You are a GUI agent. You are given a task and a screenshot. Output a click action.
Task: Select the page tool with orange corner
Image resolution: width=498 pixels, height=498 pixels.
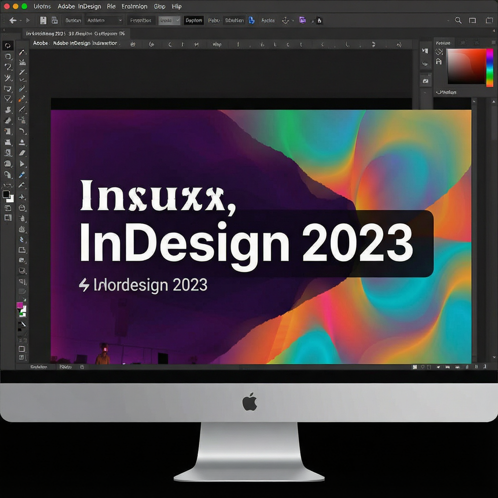point(8,131)
